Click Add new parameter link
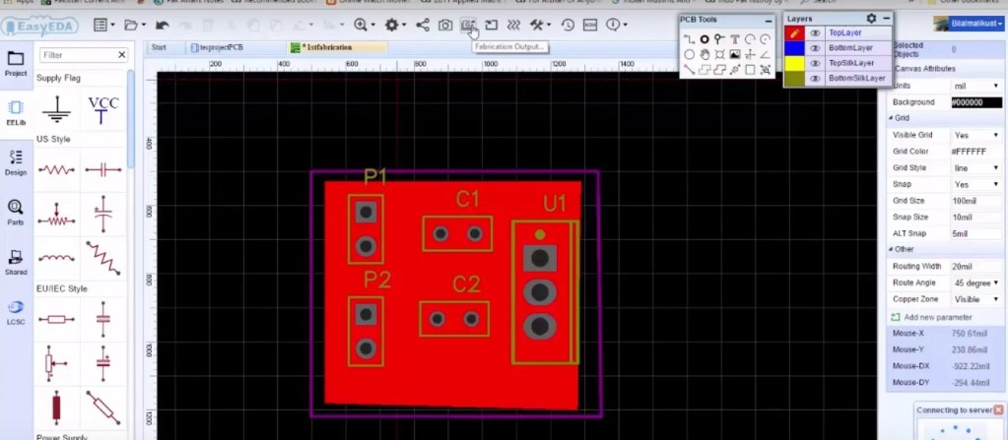 938,317
